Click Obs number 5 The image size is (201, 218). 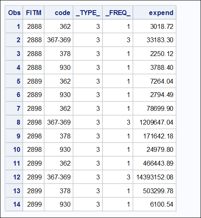(18, 81)
